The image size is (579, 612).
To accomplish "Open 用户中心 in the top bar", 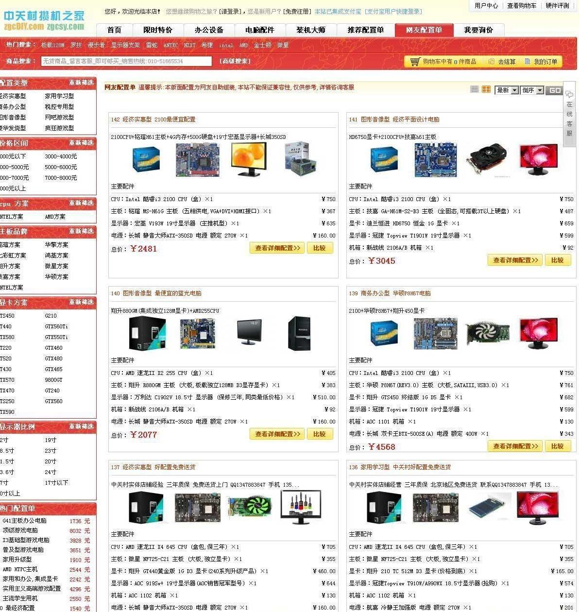I will [486, 6].
